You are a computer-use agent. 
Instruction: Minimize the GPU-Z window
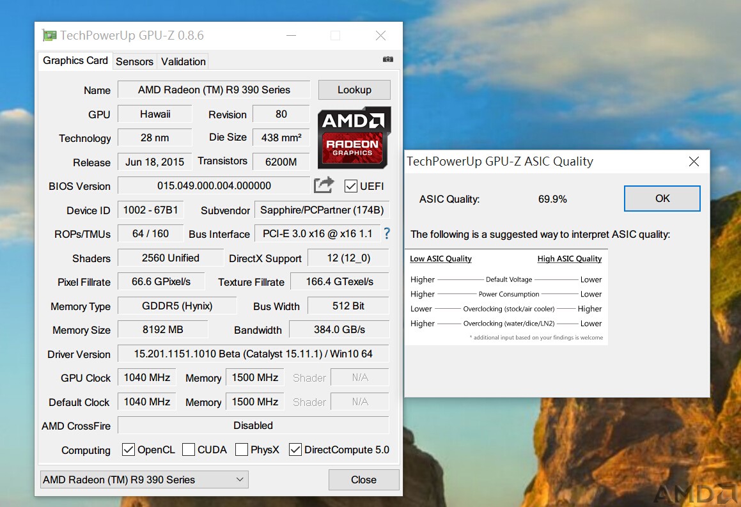pyautogui.click(x=291, y=35)
